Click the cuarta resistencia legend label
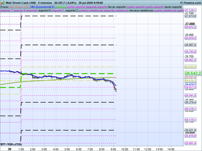 click(165, 11)
